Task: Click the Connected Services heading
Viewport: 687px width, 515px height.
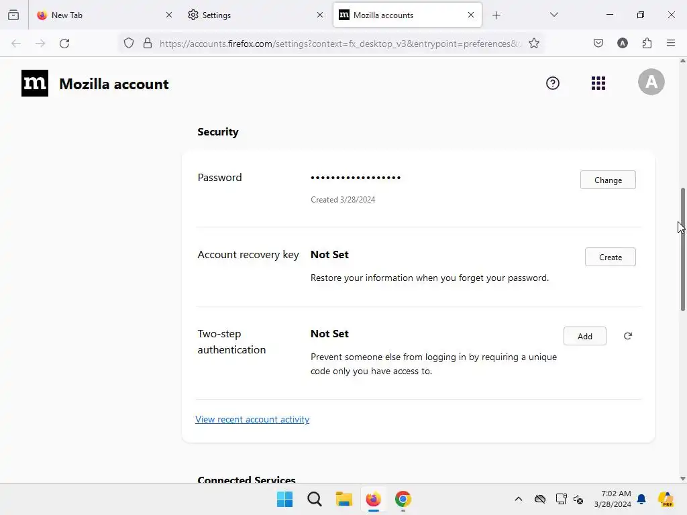Action: pyautogui.click(x=246, y=479)
